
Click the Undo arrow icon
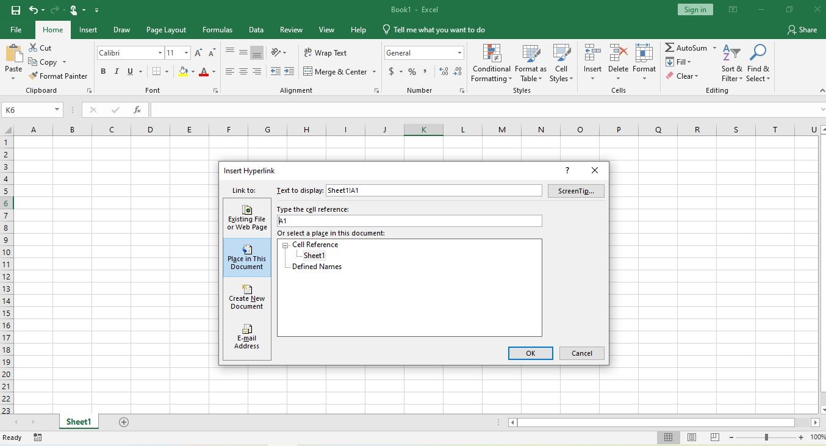pos(34,10)
